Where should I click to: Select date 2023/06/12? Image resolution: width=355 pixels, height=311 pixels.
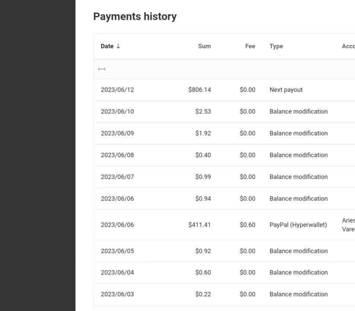(x=117, y=90)
